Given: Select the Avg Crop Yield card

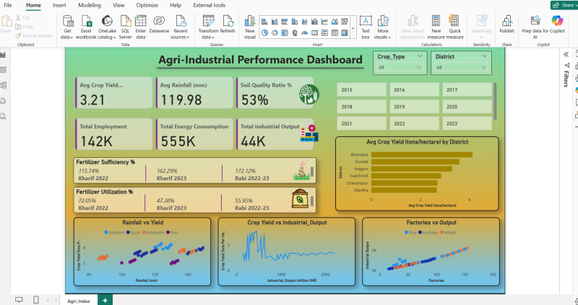Looking at the screenshot, I should [x=114, y=93].
